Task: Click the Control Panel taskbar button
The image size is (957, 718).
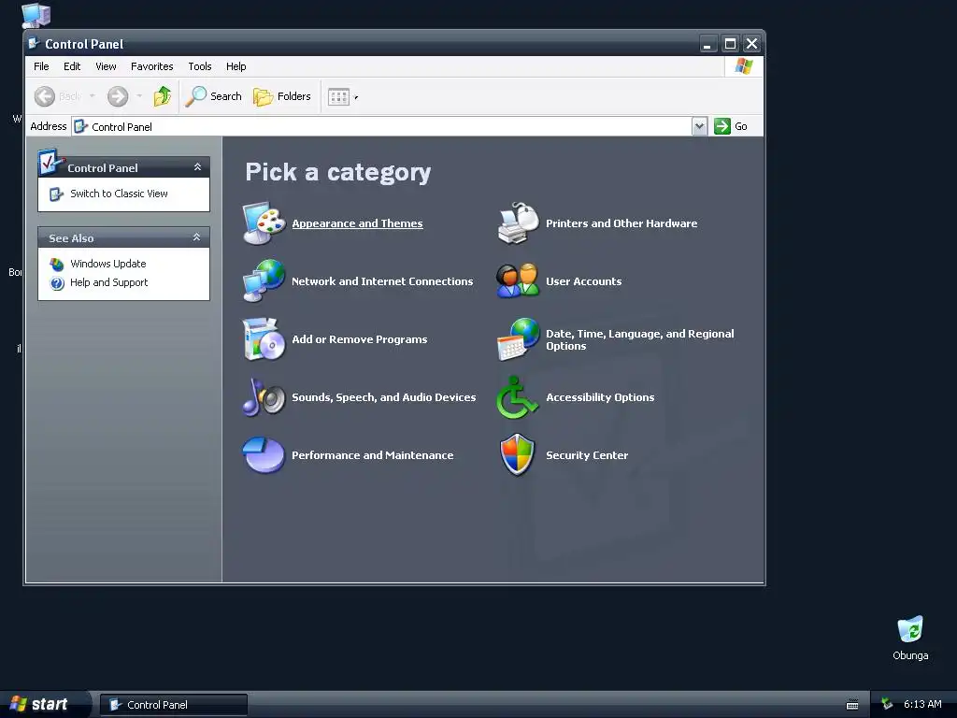Action: coord(174,705)
